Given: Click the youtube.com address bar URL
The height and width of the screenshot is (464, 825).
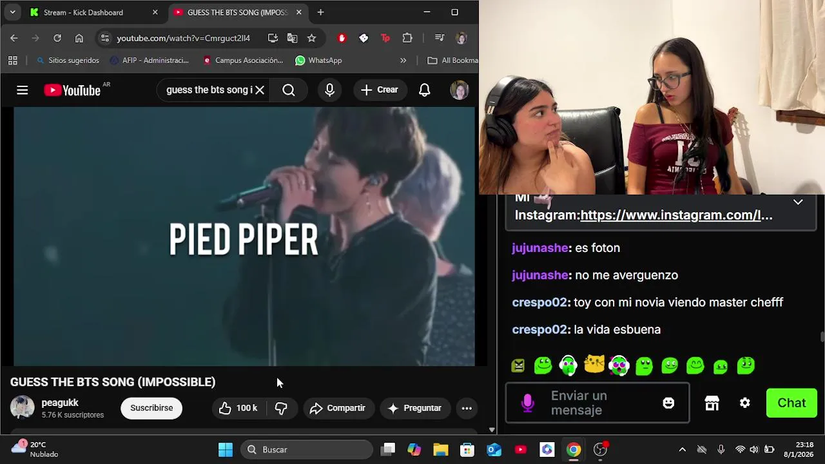Looking at the screenshot, I should (183, 38).
